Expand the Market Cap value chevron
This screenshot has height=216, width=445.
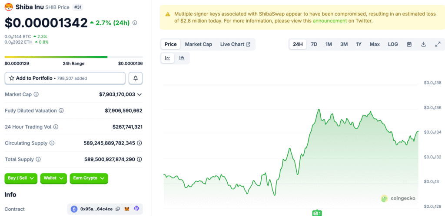139,95
